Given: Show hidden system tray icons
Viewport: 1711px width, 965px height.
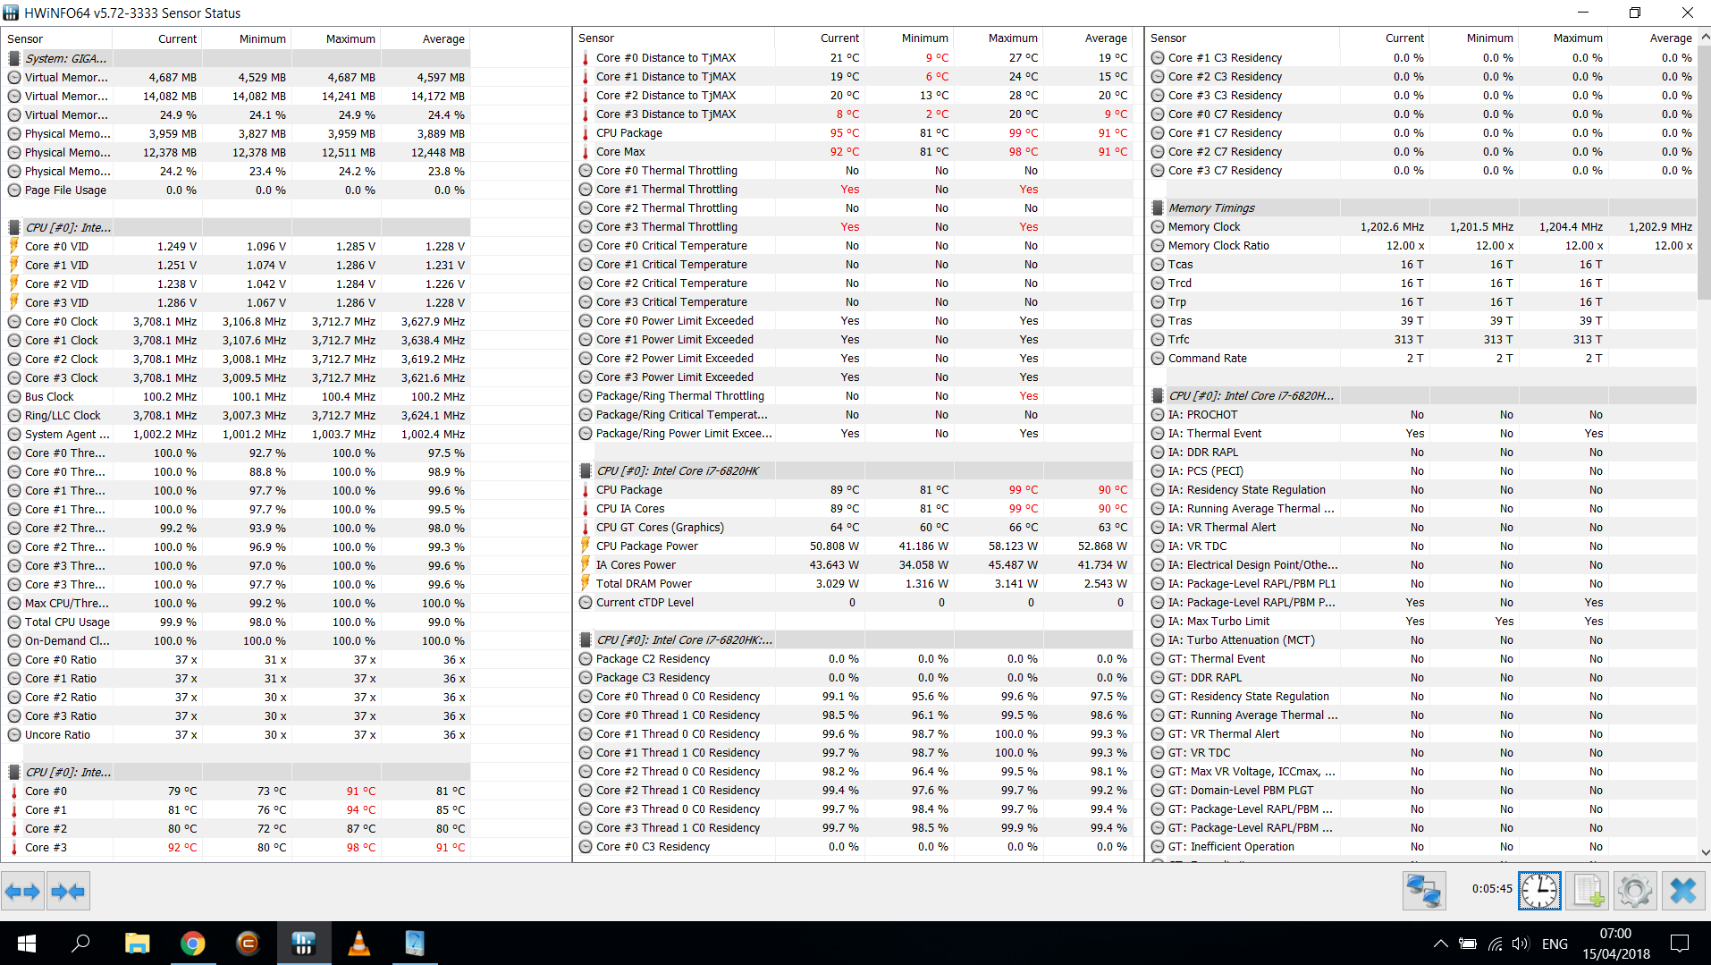Looking at the screenshot, I should 1440,944.
